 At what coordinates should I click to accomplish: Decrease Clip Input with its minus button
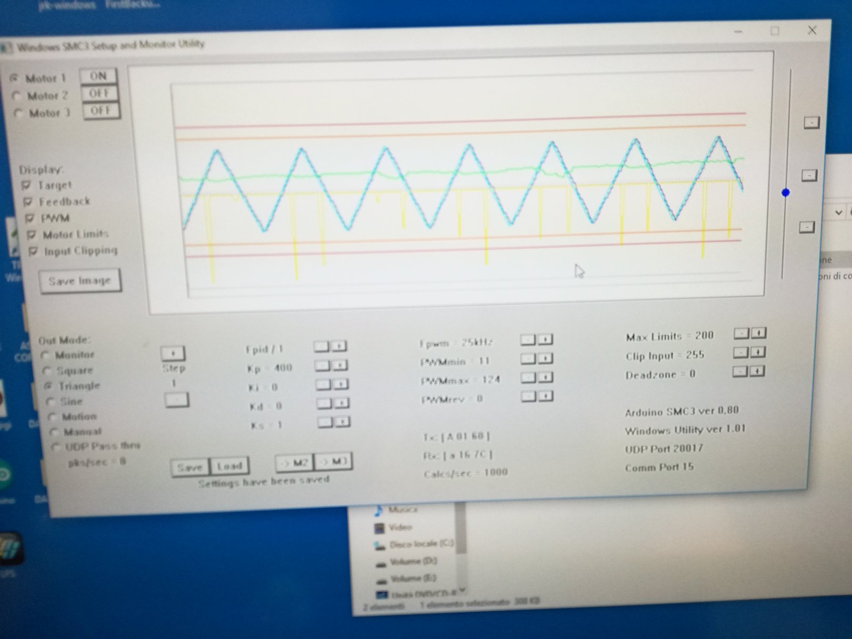[741, 352]
